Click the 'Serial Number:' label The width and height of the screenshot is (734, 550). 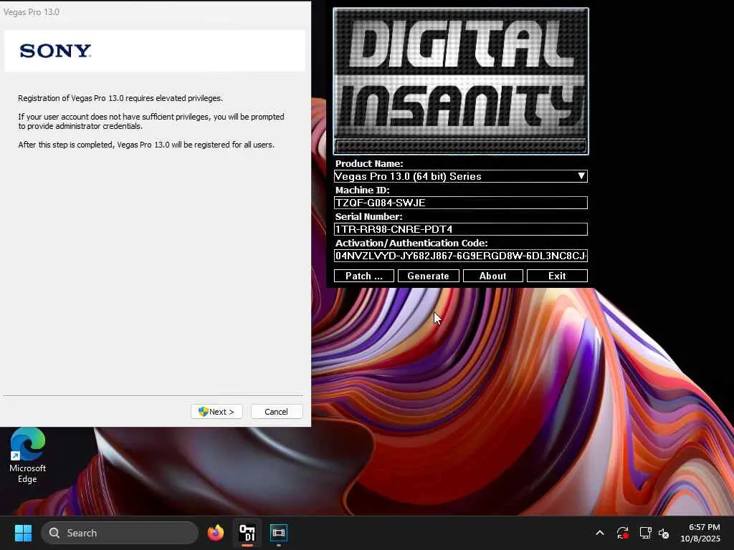tap(368, 216)
